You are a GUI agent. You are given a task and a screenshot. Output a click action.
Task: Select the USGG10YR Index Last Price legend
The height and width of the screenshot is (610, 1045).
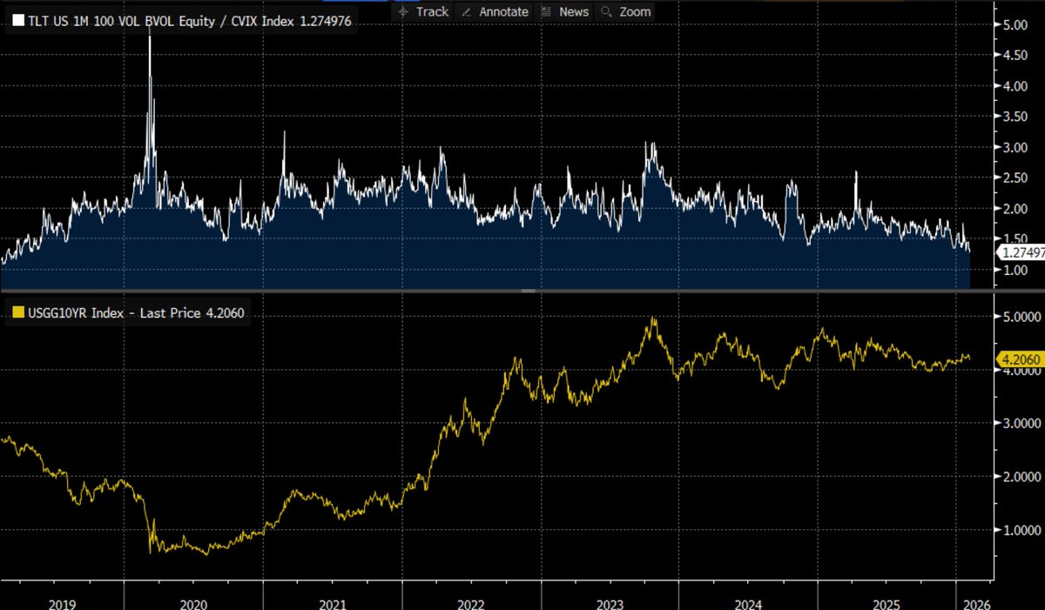click(138, 313)
